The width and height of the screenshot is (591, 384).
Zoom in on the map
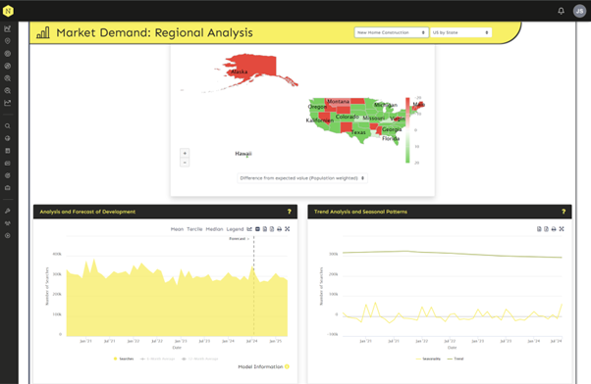(185, 154)
